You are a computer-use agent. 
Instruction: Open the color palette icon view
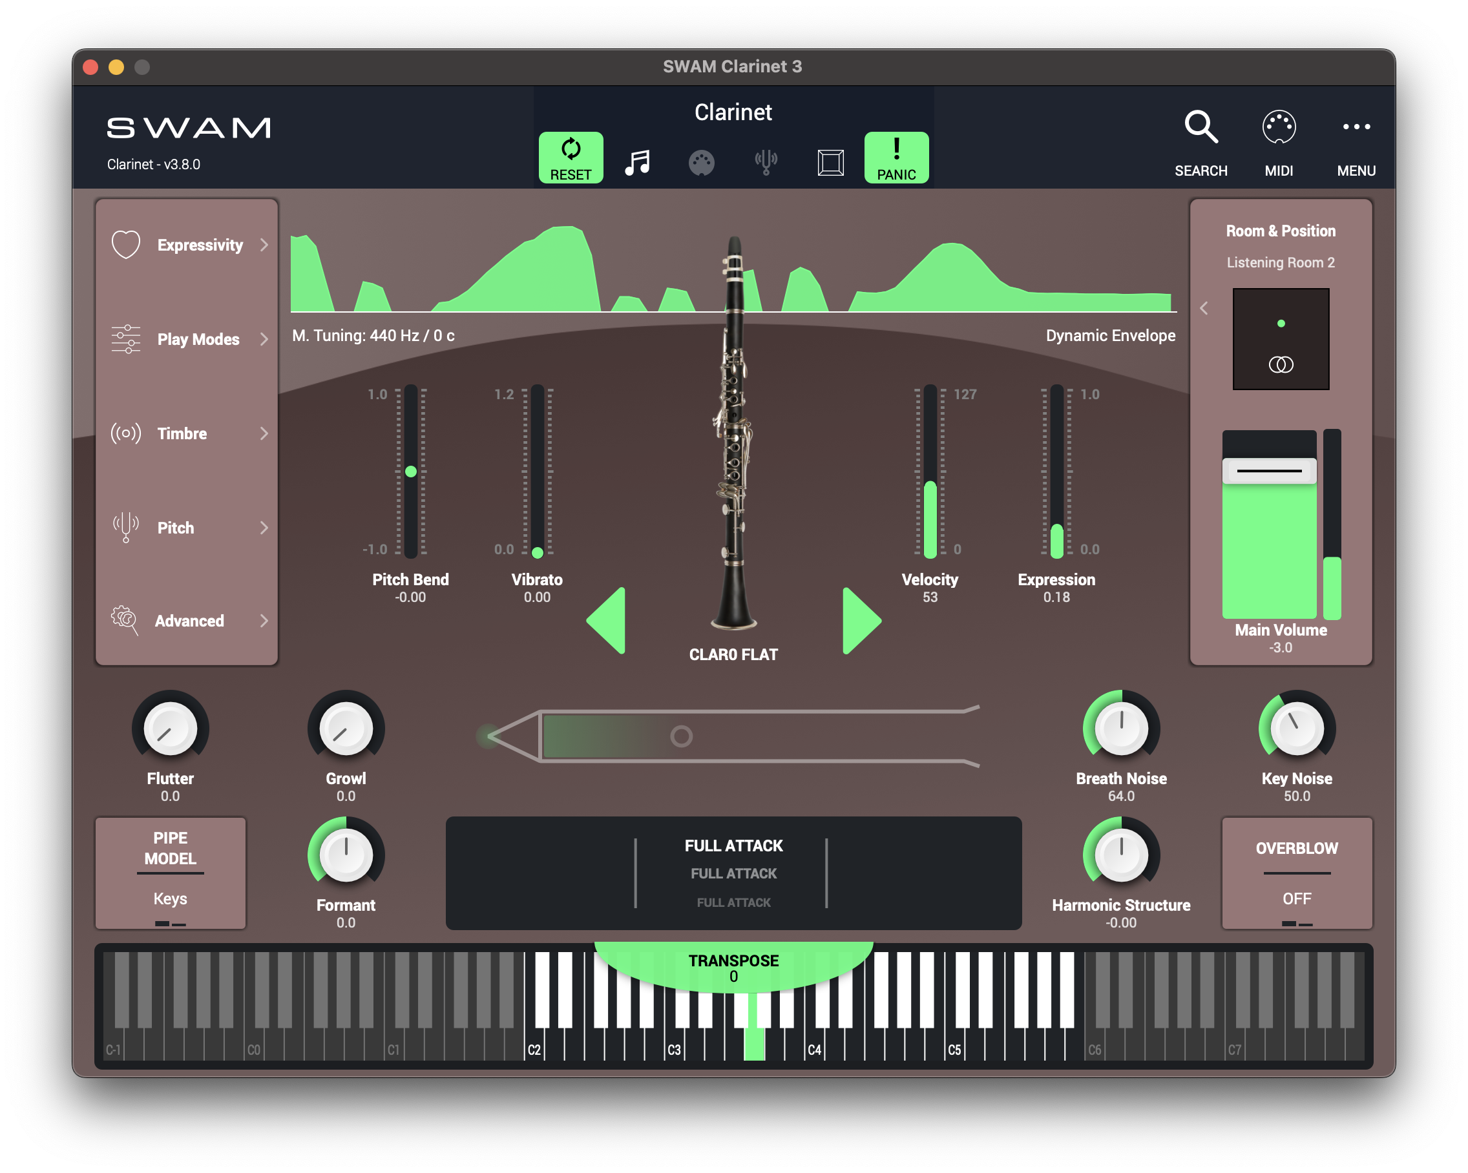point(701,163)
